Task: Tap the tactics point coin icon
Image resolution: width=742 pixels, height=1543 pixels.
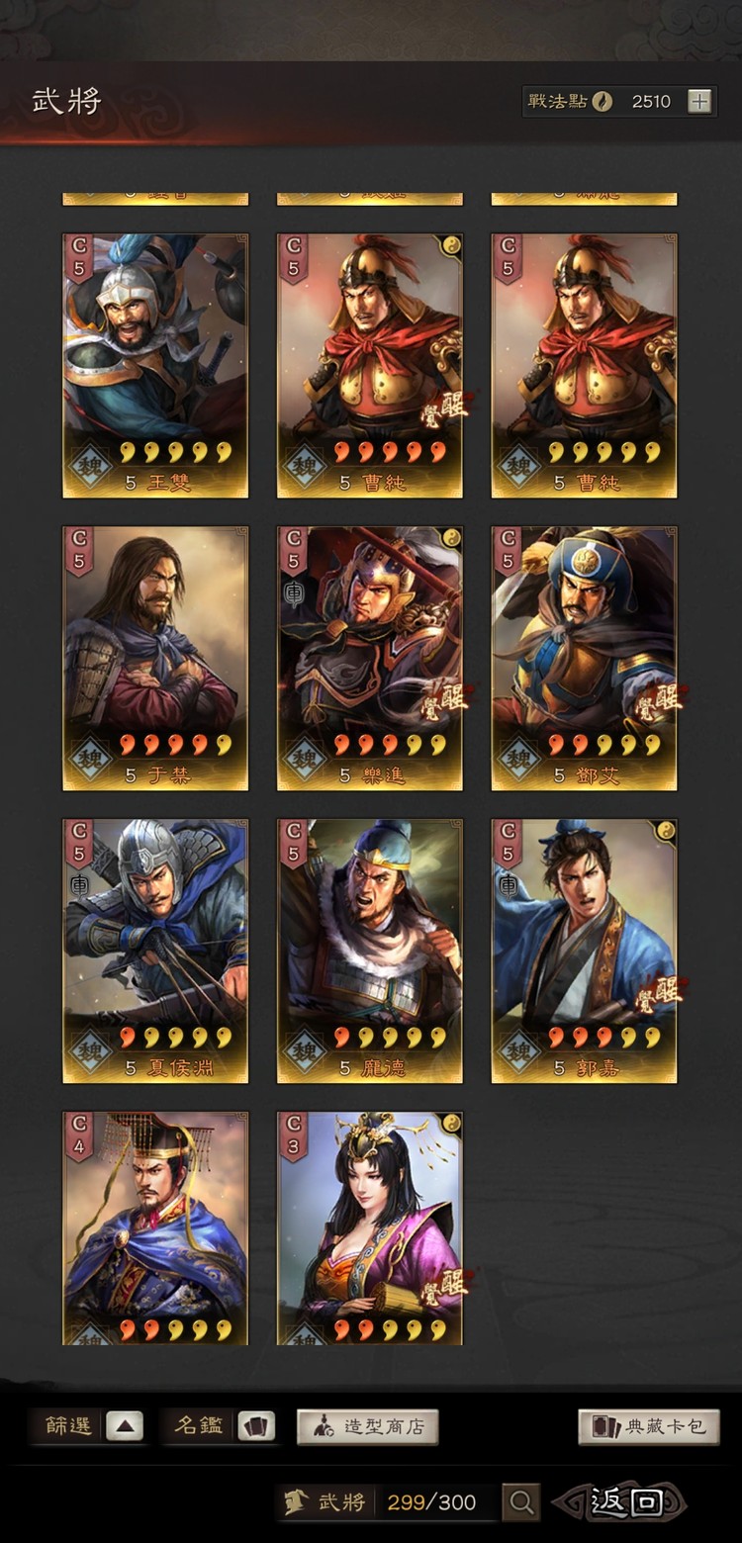Action: pos(603,101)
